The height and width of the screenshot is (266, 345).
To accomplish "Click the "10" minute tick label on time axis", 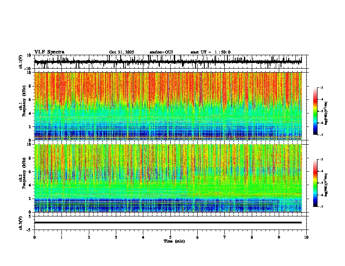I will (x=306, y=237).
